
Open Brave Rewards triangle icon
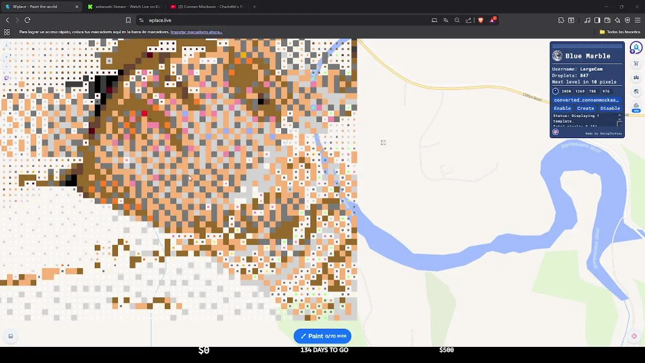493,20
